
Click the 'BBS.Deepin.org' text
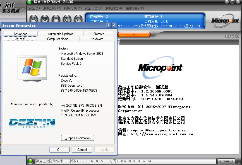click(x=71, y=86)
